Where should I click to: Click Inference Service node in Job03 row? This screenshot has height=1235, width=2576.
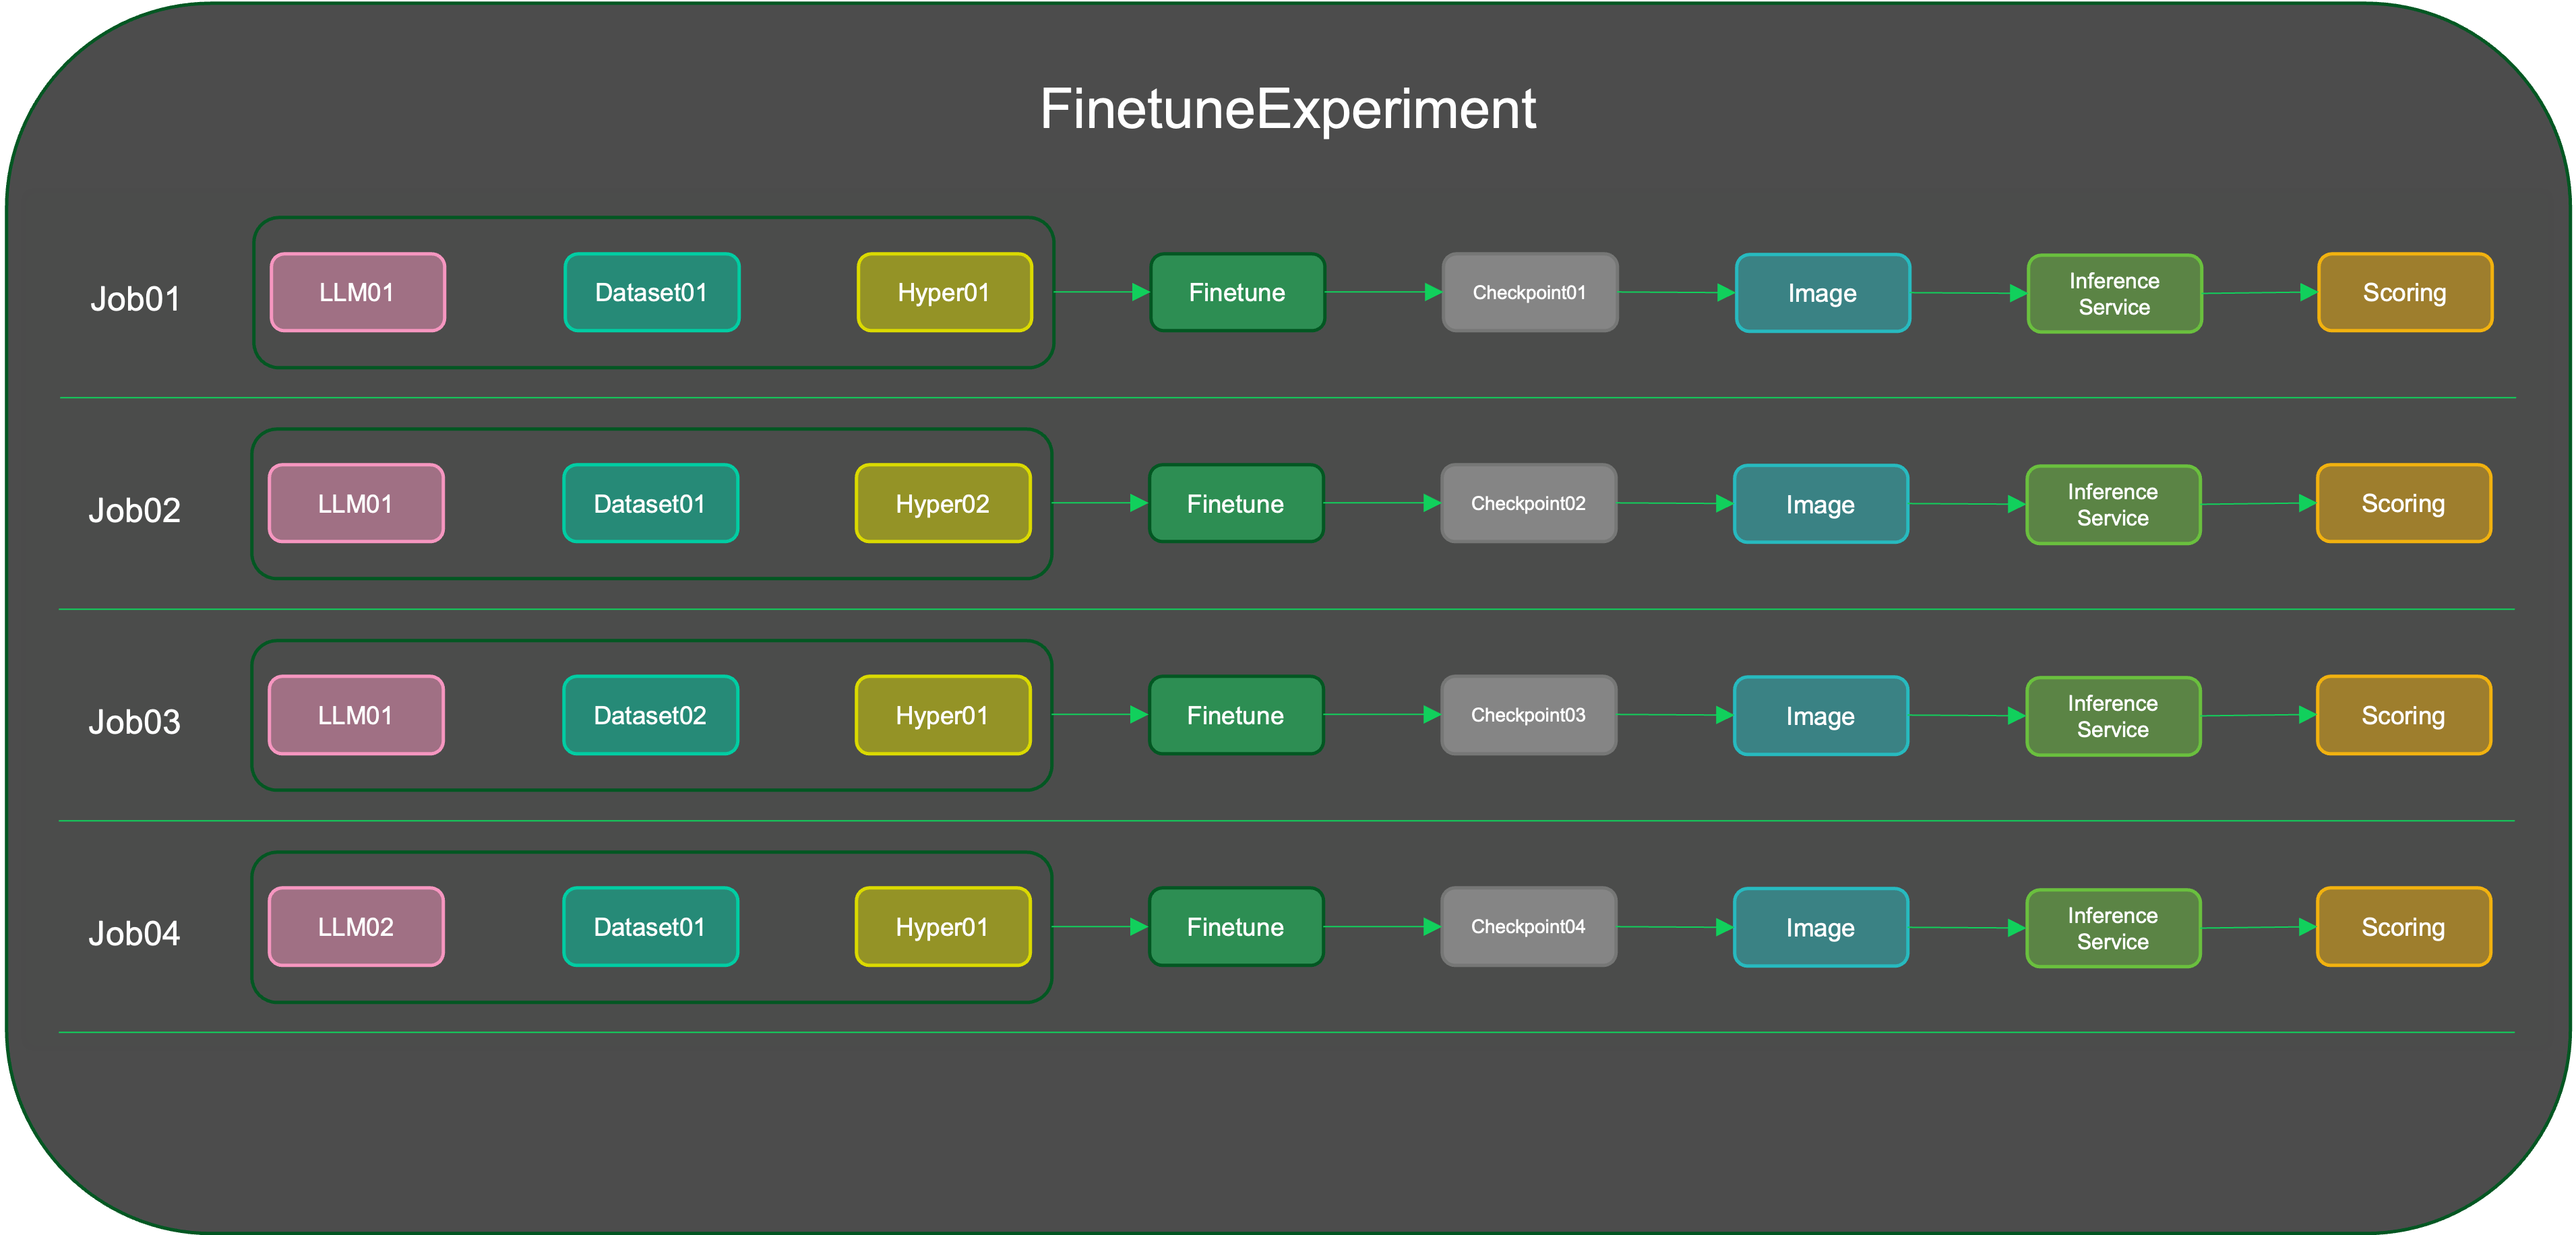2112,716
